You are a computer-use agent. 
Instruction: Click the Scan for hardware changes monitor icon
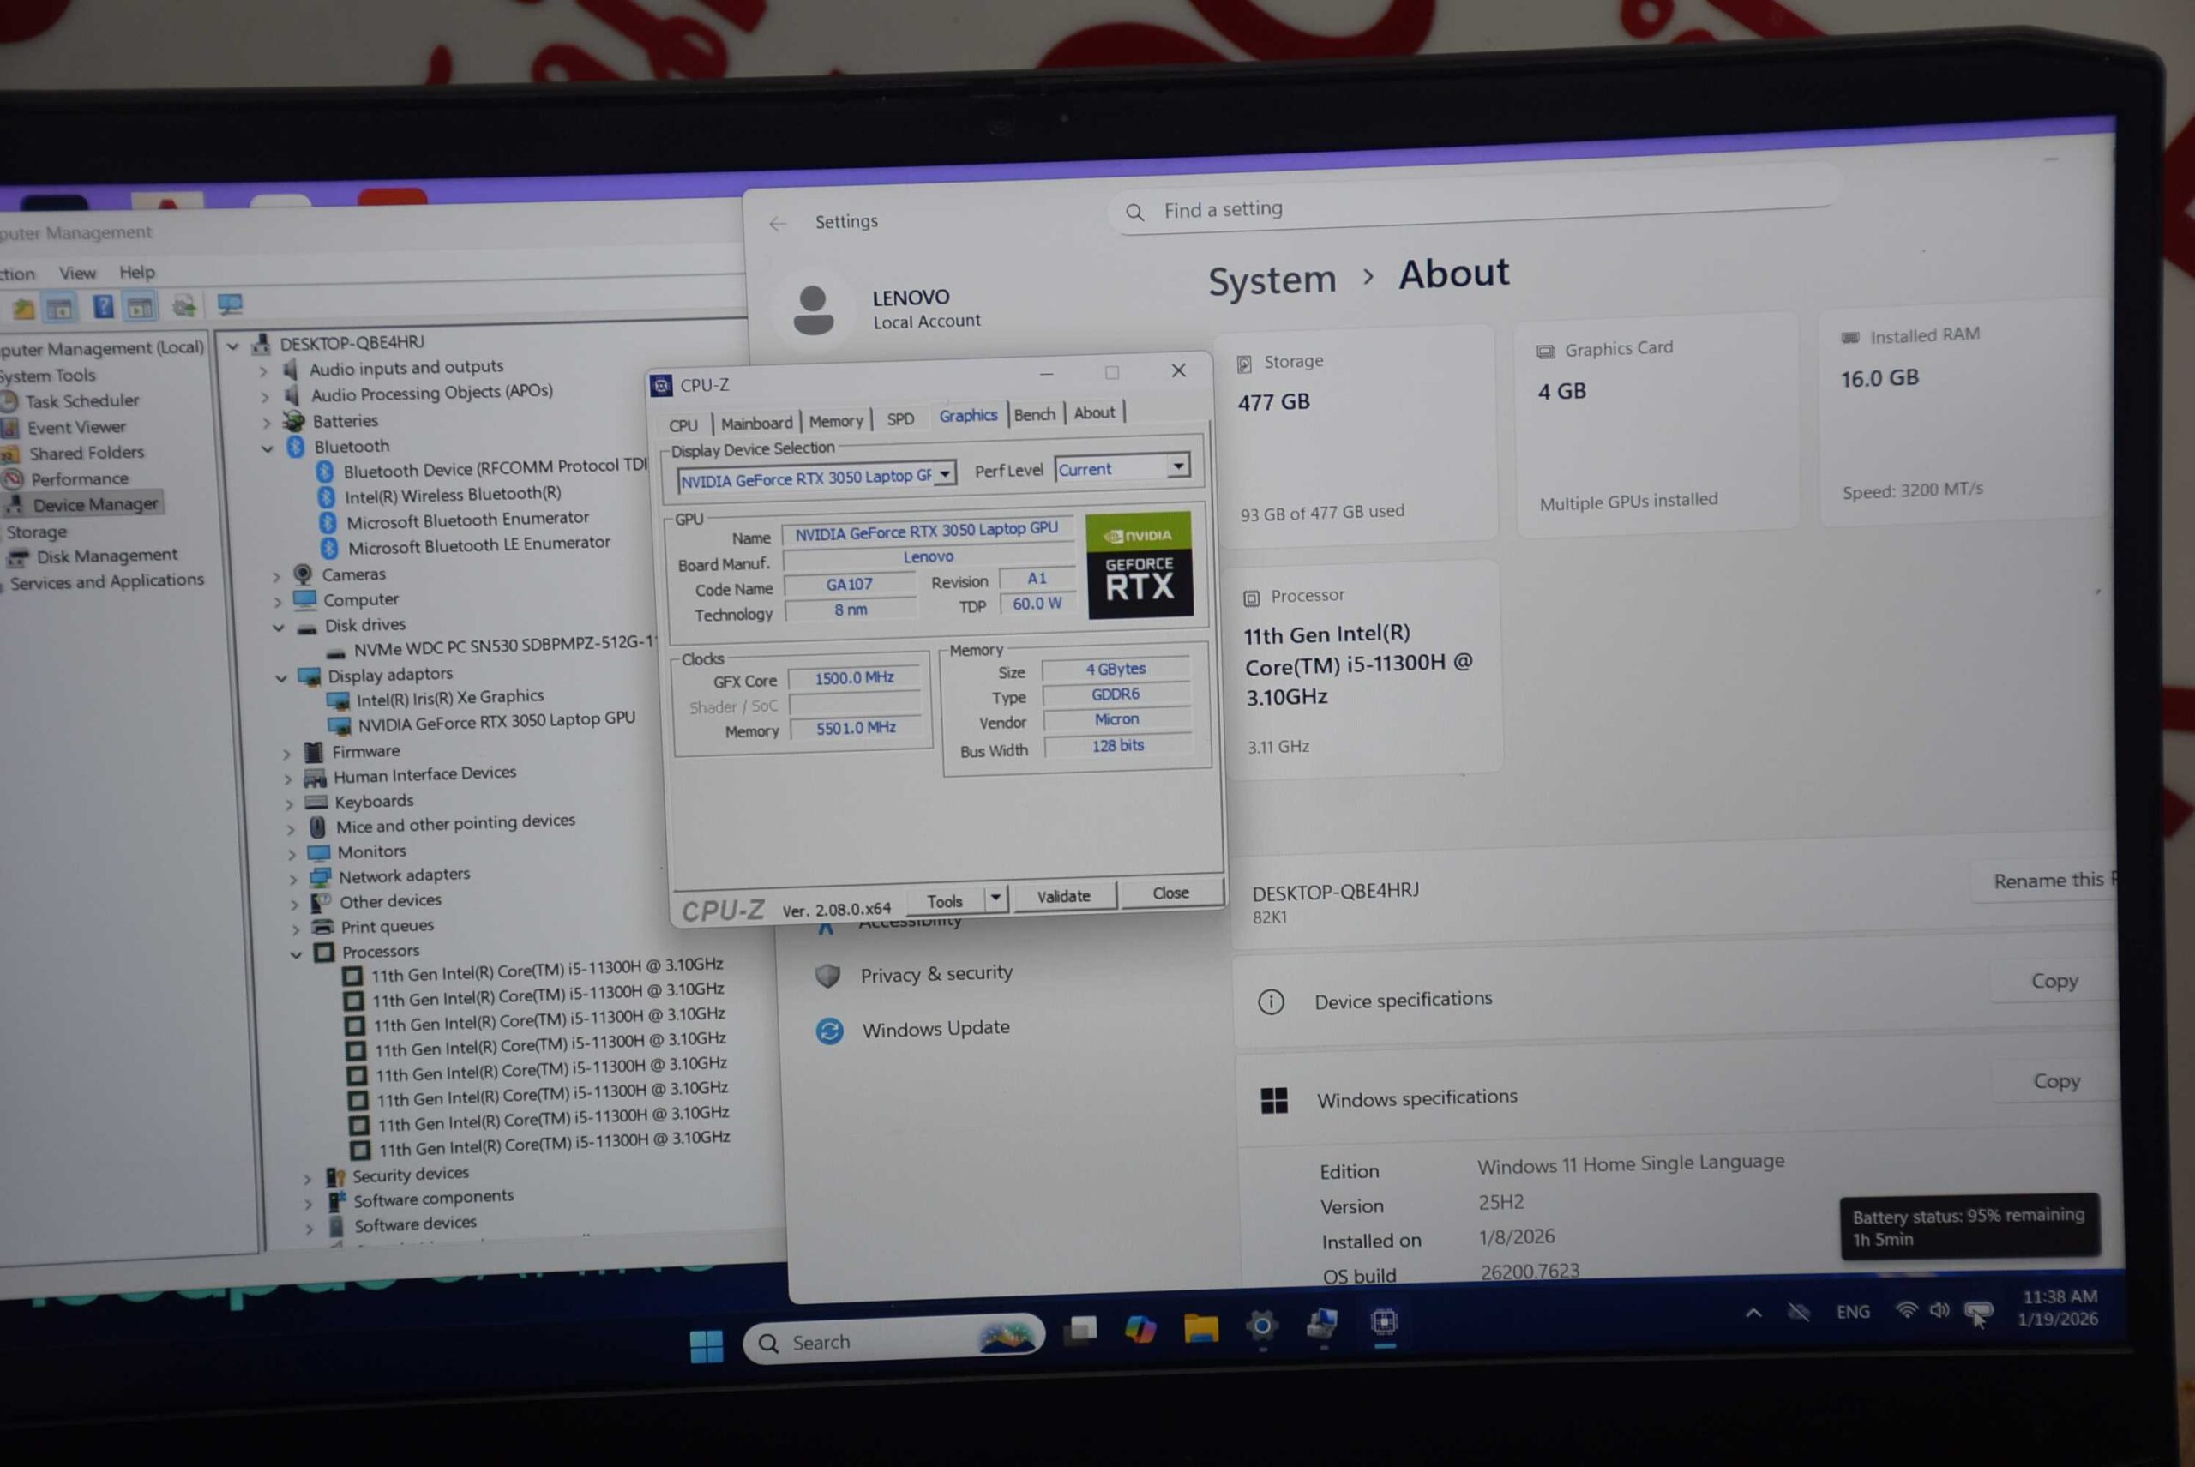tap(230, 304)
